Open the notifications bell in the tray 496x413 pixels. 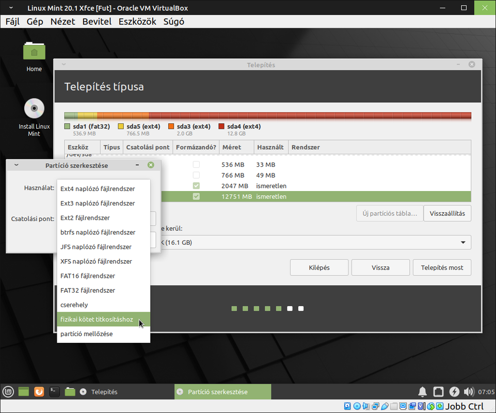point(422,392)
